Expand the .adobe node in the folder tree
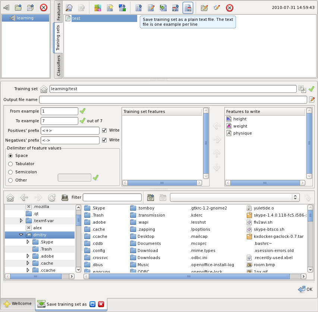This screenshot has width=318, height=312. (28, 256)
